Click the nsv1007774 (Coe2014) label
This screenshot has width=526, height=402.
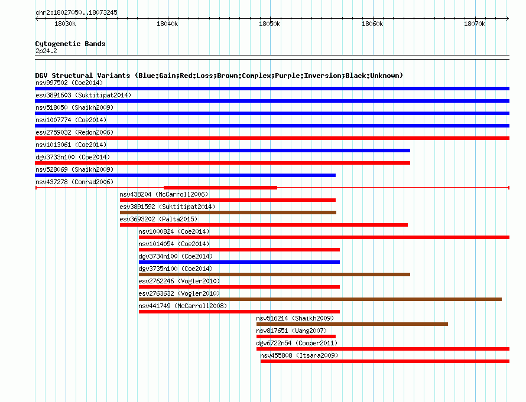click(71, 120)
